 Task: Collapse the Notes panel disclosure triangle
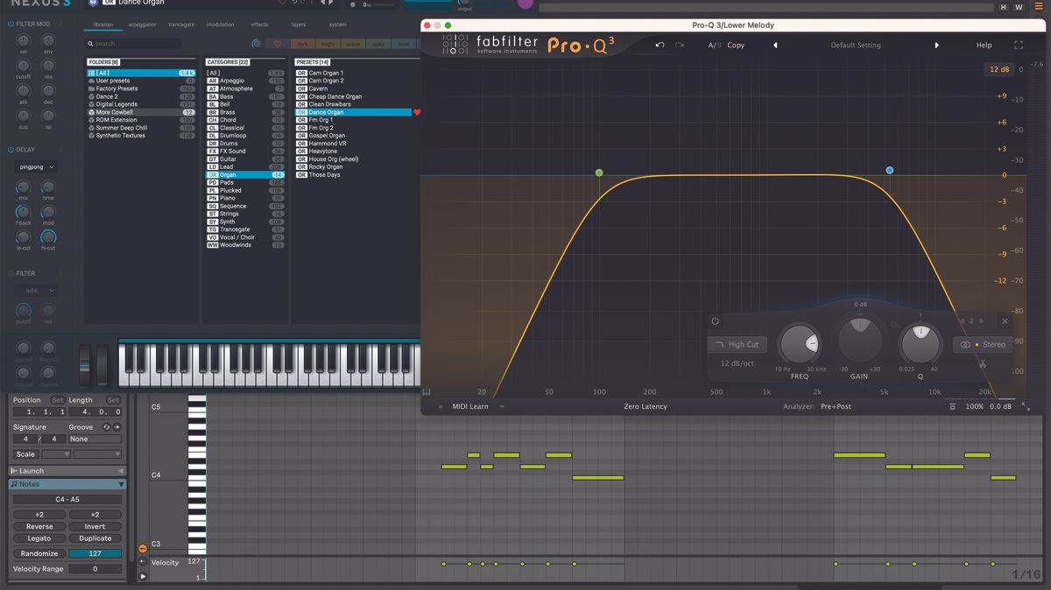coord(122,483)
